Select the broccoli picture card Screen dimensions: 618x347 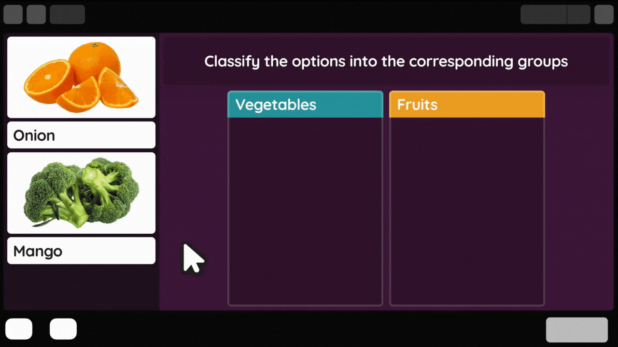coord(81,193)
